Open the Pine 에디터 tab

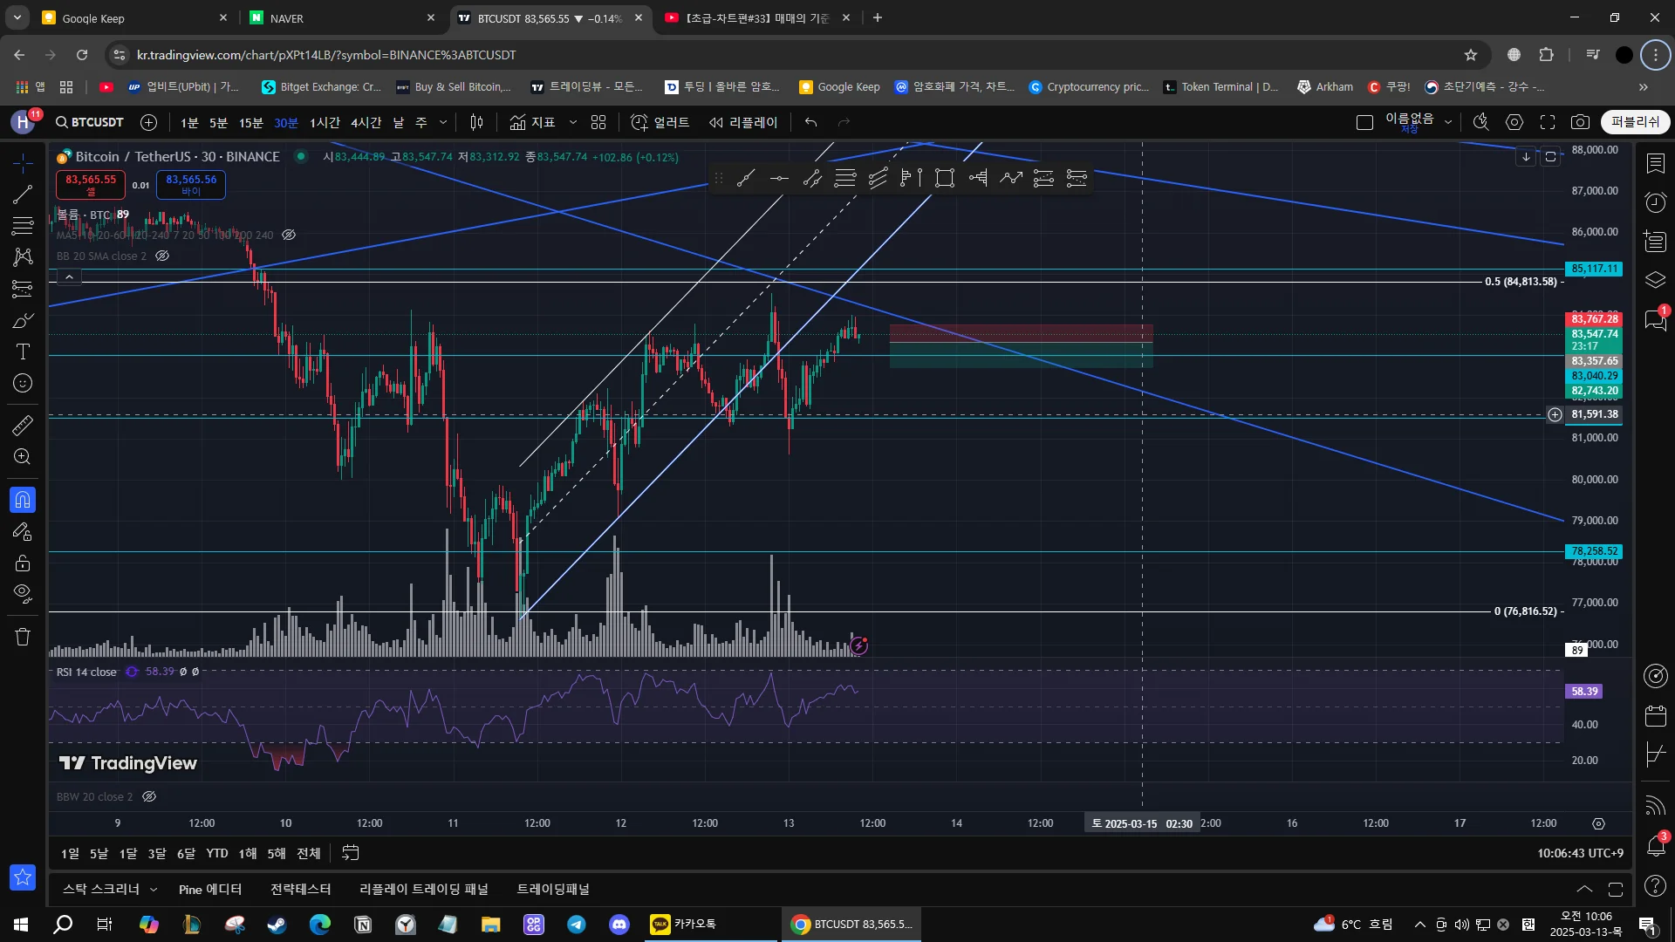[x=209, y=889]
